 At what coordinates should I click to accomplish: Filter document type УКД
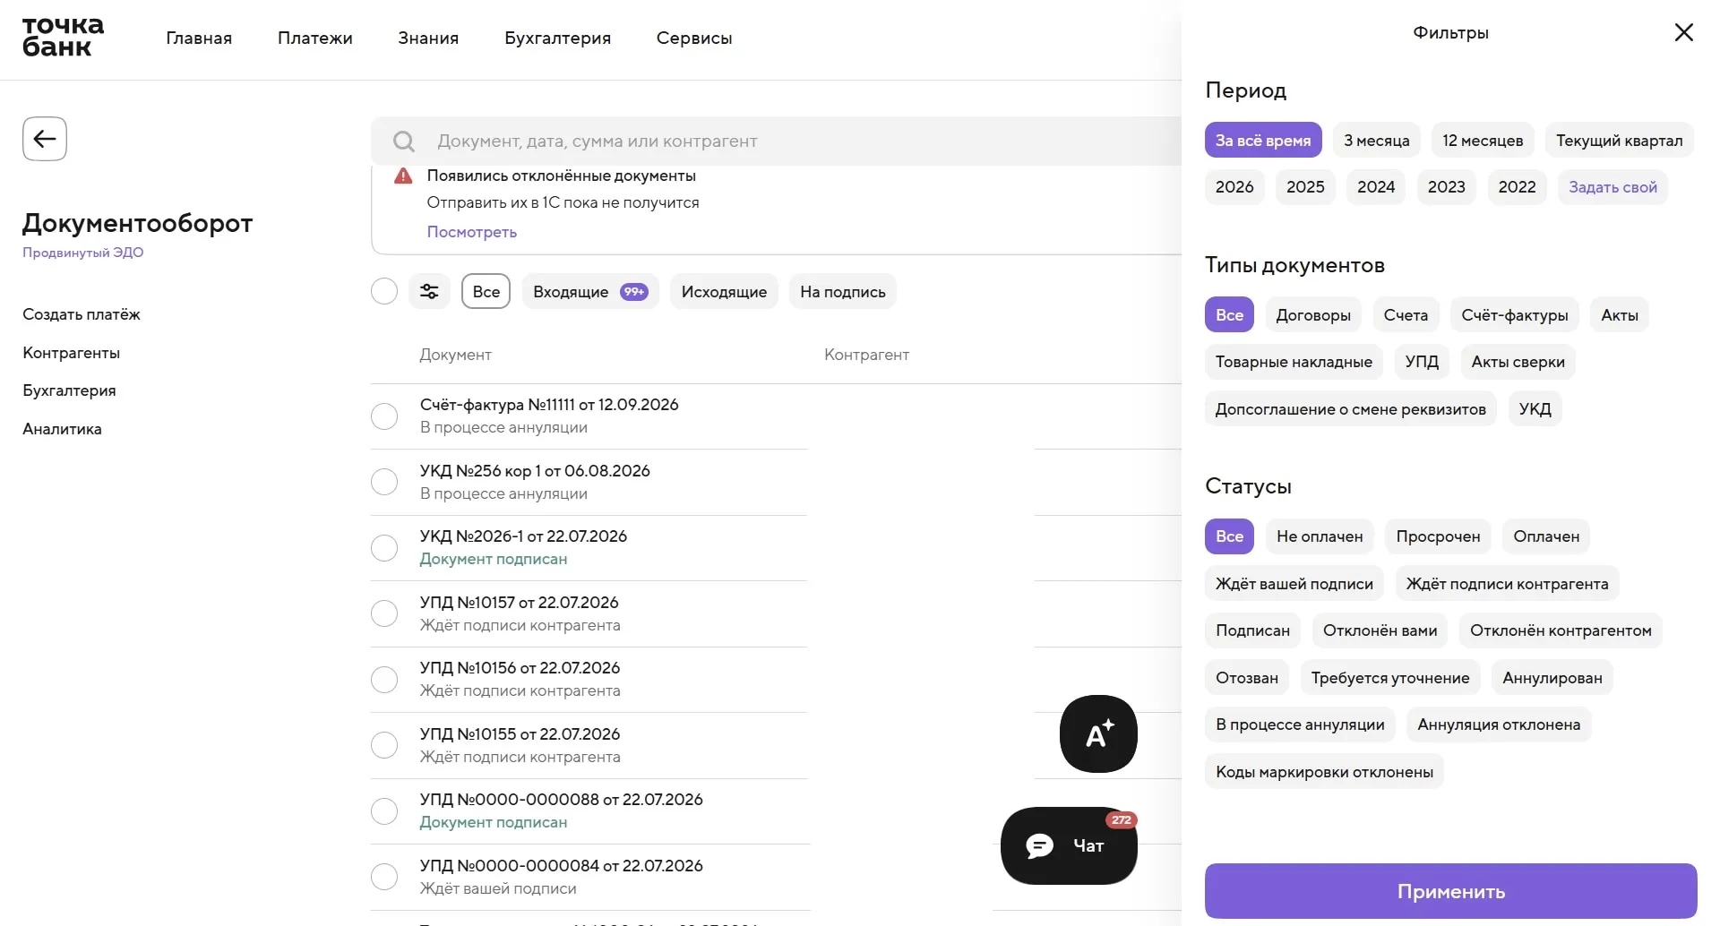(x=1535, y=408)
